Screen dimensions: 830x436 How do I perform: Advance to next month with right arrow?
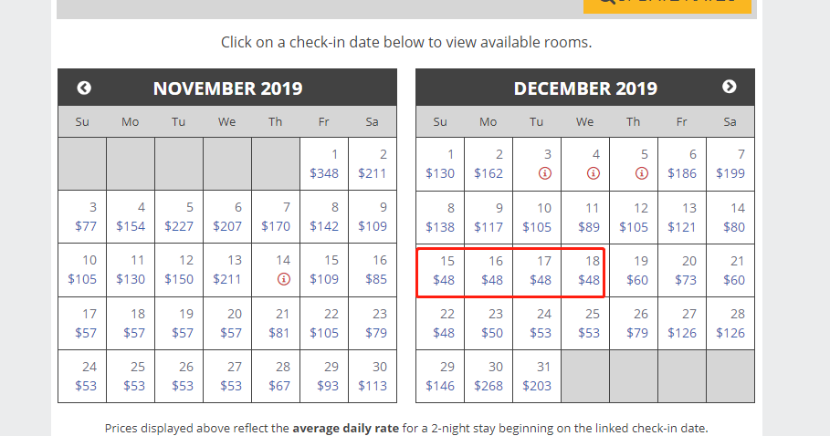point(730,87)
